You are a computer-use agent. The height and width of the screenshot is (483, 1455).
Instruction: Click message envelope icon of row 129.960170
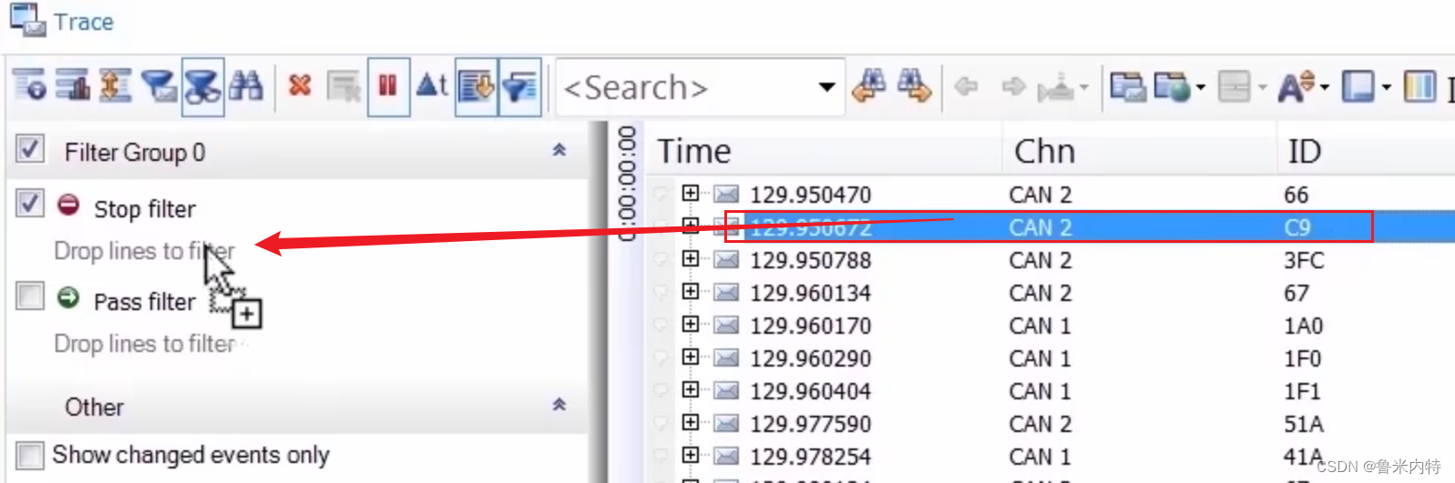coord(726,325)
